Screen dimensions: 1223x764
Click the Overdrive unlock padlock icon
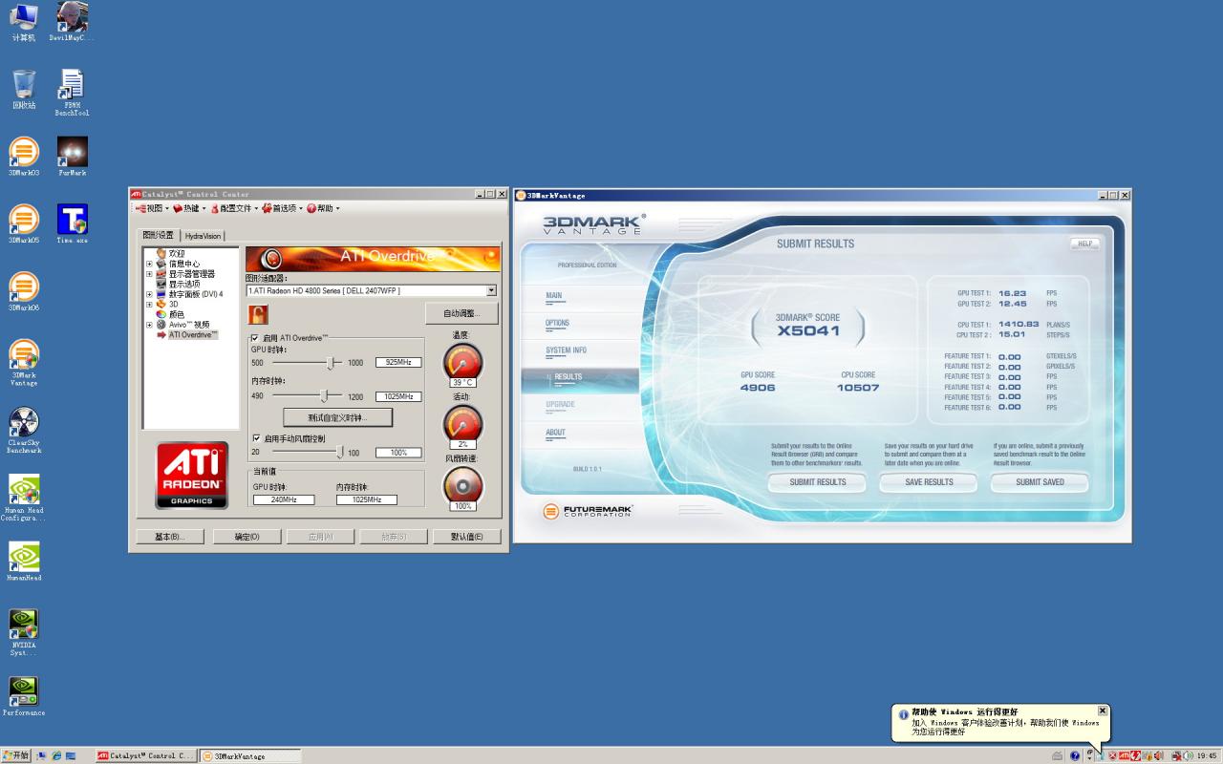point(258,314)
